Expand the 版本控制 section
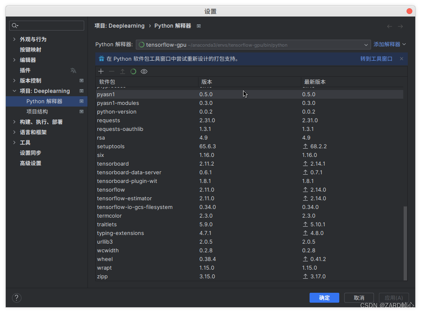 (14, 81)
